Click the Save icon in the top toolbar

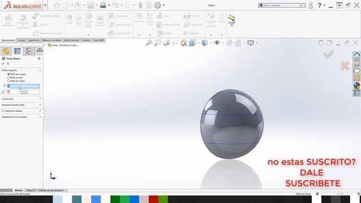pos(90,5)
